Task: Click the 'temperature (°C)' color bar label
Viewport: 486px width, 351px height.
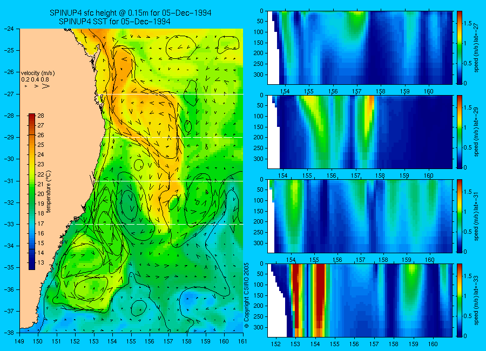Action: (49, 192)
